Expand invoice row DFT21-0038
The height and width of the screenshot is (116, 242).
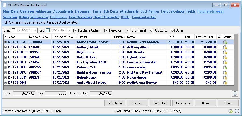(6, 67)
